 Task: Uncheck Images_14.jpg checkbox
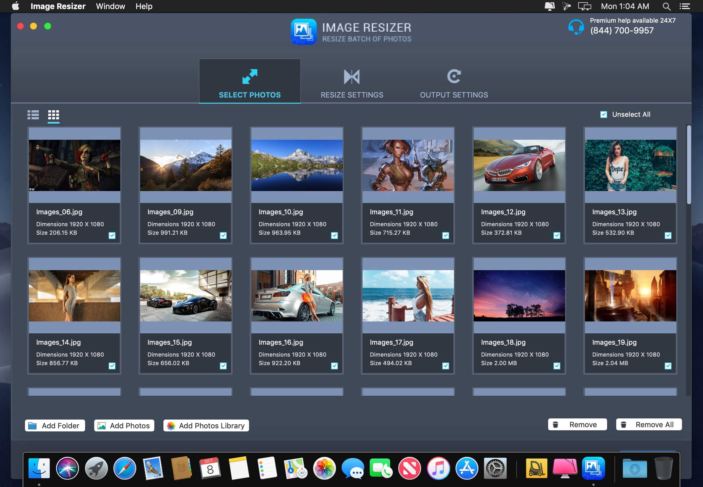(x=112, y=366)
